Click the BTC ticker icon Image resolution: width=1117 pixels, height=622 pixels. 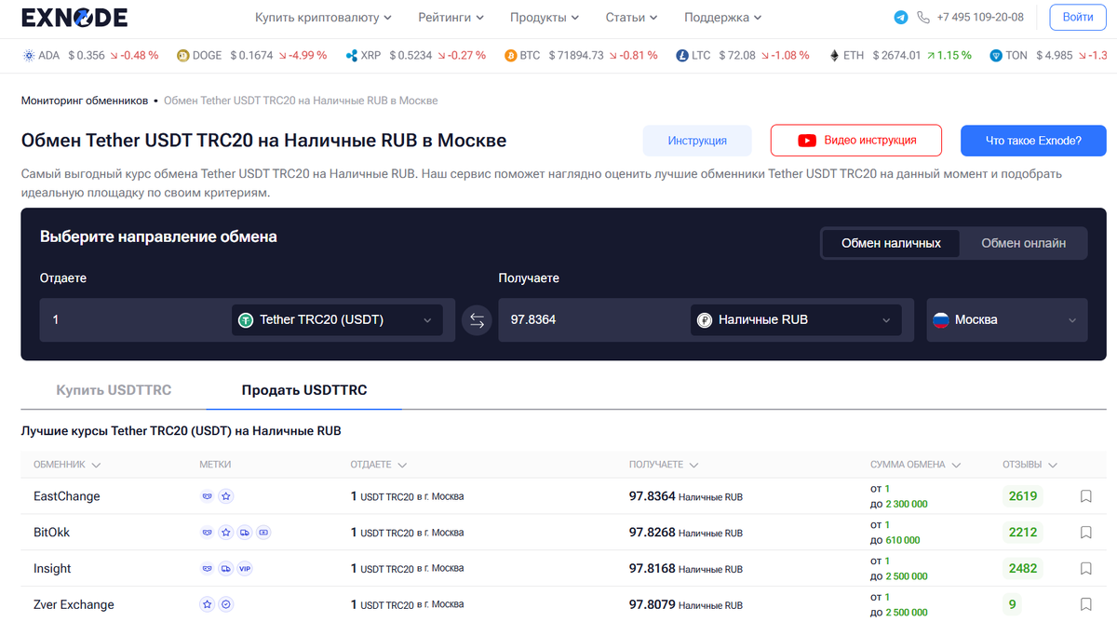pyautogui.click(x=509, y=55)
